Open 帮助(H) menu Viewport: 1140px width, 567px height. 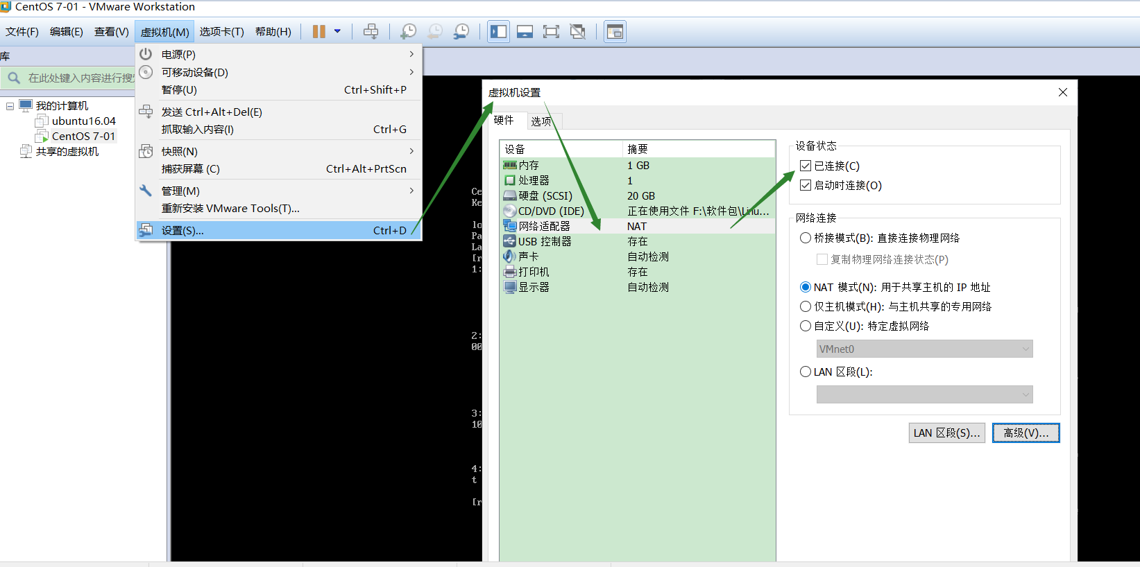point(273,32)
